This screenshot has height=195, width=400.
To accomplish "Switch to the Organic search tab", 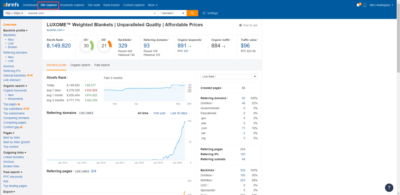I will tap(80, 65).
